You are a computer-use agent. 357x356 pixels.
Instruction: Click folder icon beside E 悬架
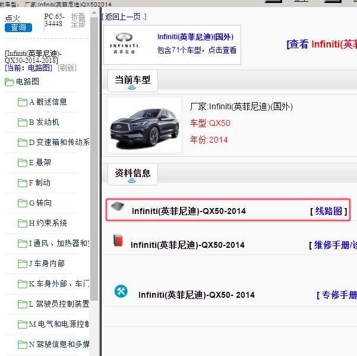23,163
